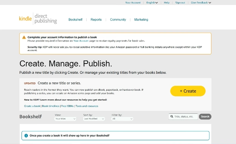236x144 pixels.
Task: Click the 'Security tip:' text
Action: [35, 47]
